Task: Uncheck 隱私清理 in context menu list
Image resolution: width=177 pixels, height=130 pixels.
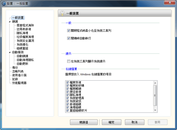Action: click(x=68, y=95)
